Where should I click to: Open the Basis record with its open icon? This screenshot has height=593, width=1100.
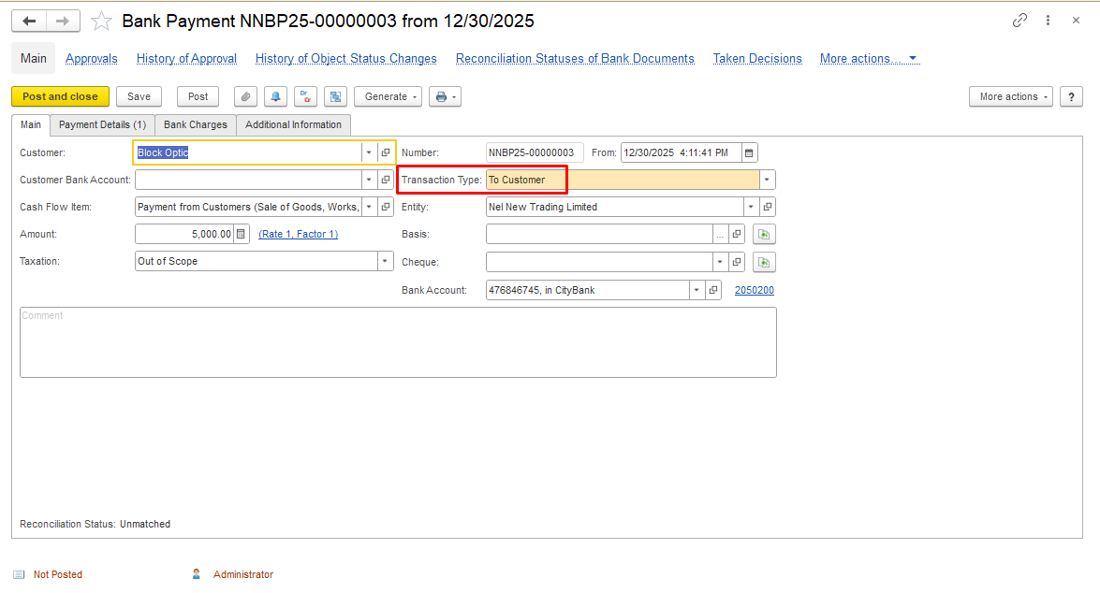(x=737, y=234)
